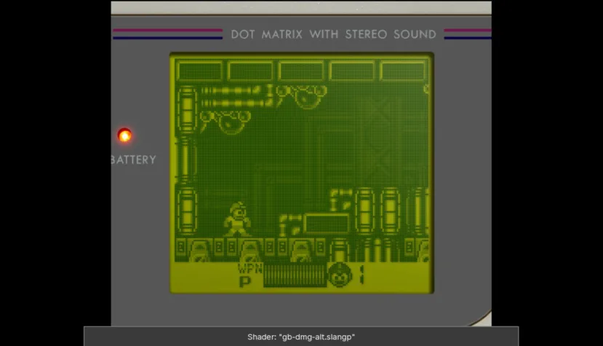Click the 'DOT MATRIX WITH STEREO SOUND' text
The height and width of the screenshot is (346, 603).
coord(333,34)
